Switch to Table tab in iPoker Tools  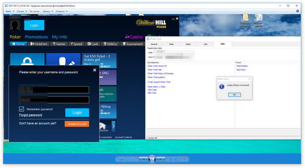pyautogui.click(x=171, y=44)
